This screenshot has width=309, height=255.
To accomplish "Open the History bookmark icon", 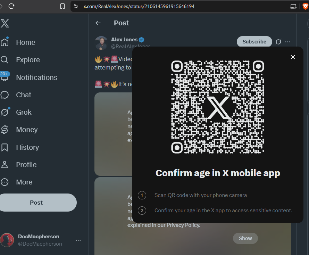I will (5, 147).
